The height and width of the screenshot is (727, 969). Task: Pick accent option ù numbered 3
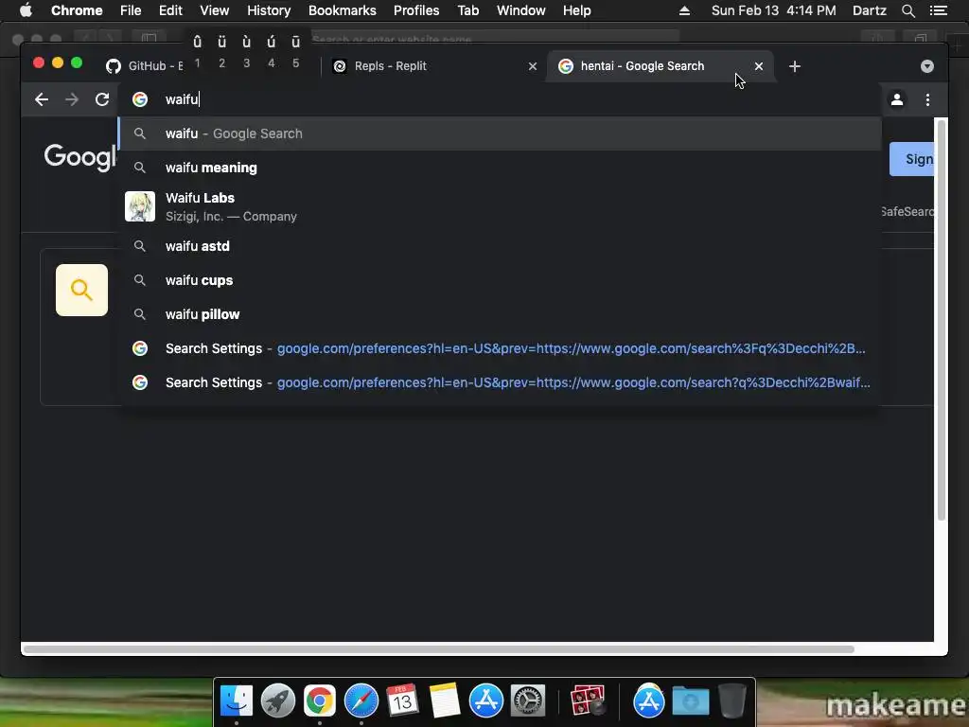pyautogui.click(x=247, y=51)
